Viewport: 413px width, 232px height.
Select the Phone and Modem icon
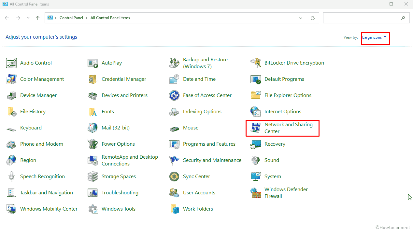coord(11,144)
